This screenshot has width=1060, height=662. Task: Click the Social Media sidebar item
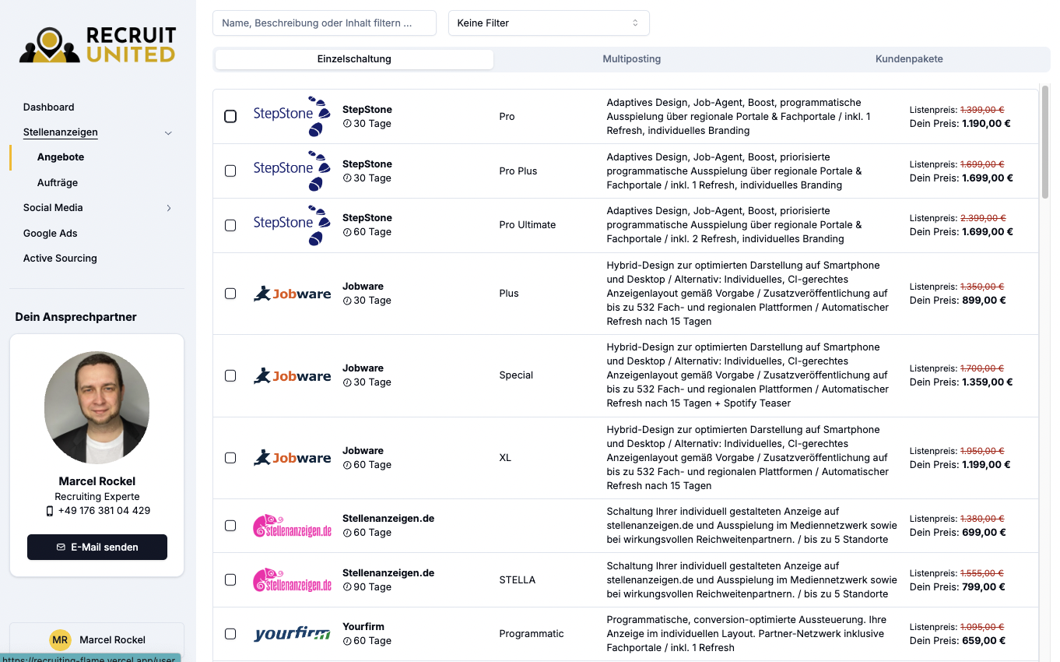coord(53,208)
